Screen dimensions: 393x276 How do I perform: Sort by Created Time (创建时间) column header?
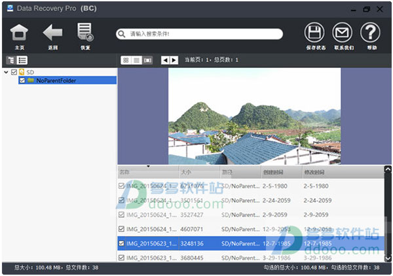point(282,172)
